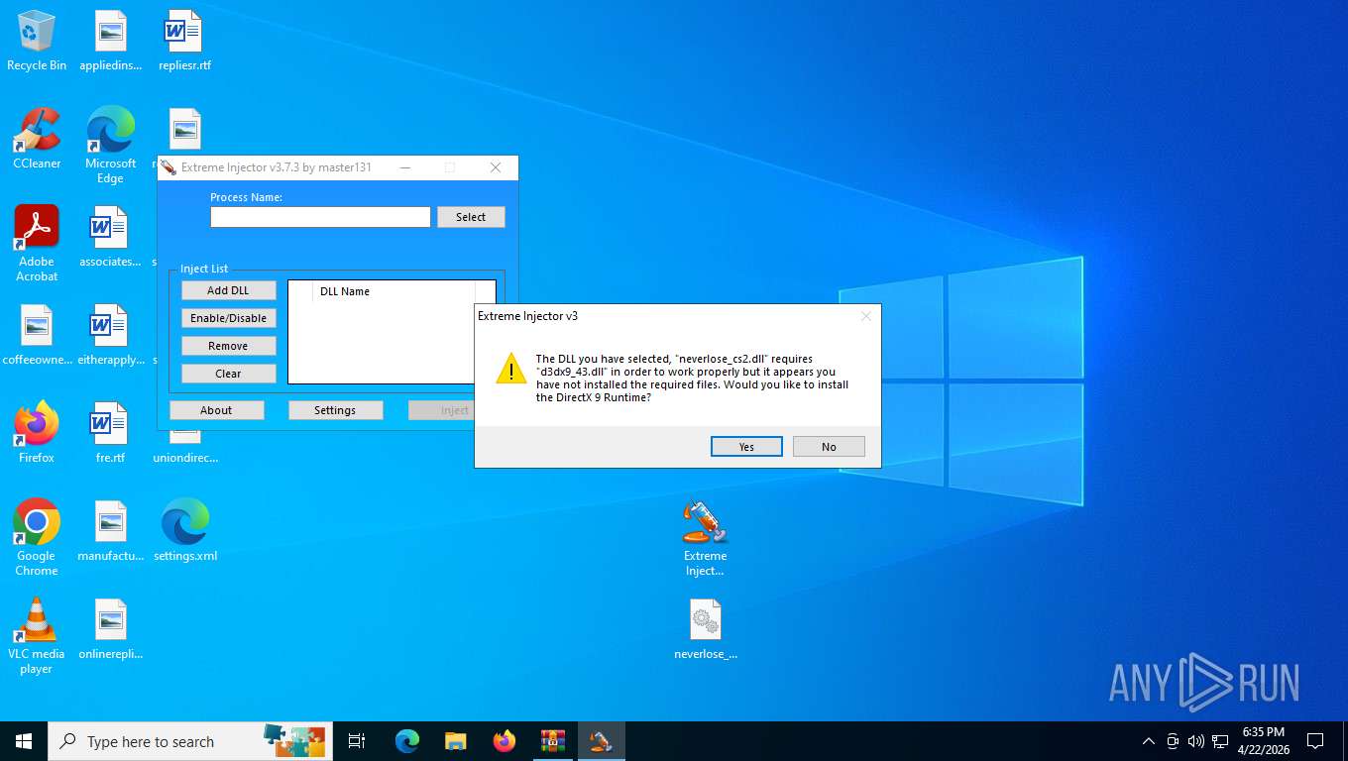Open Firefox from the taskbar
The height and width of the screenshot is (761, 1348).
click(x=505, y=741)
